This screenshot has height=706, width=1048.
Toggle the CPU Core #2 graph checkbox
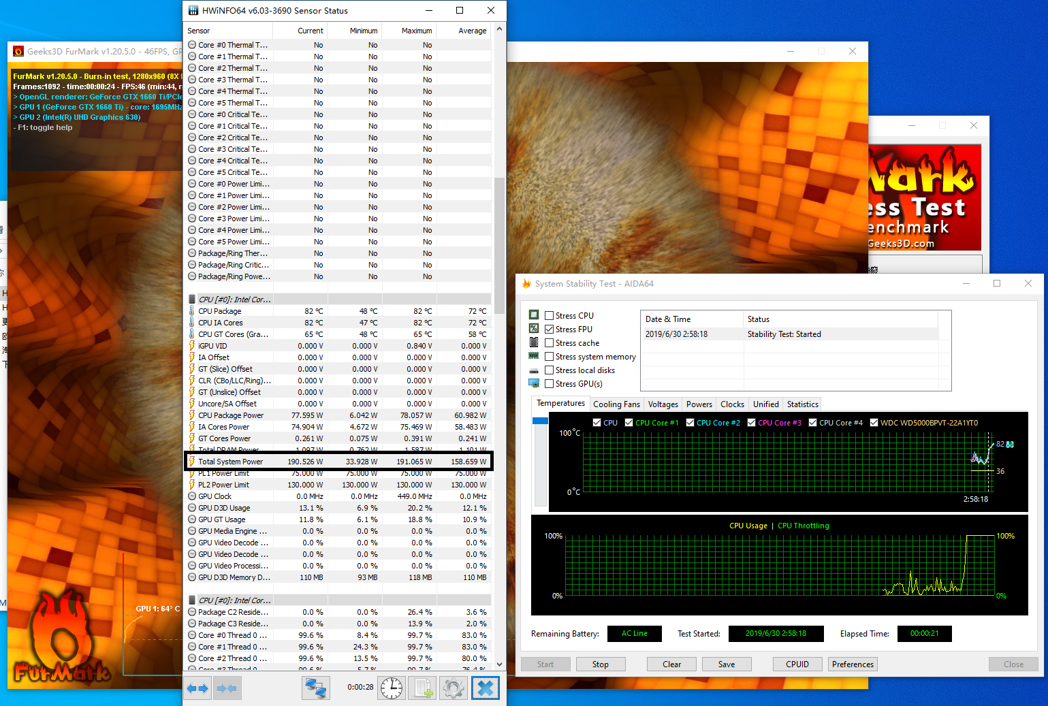pos(690,423)
